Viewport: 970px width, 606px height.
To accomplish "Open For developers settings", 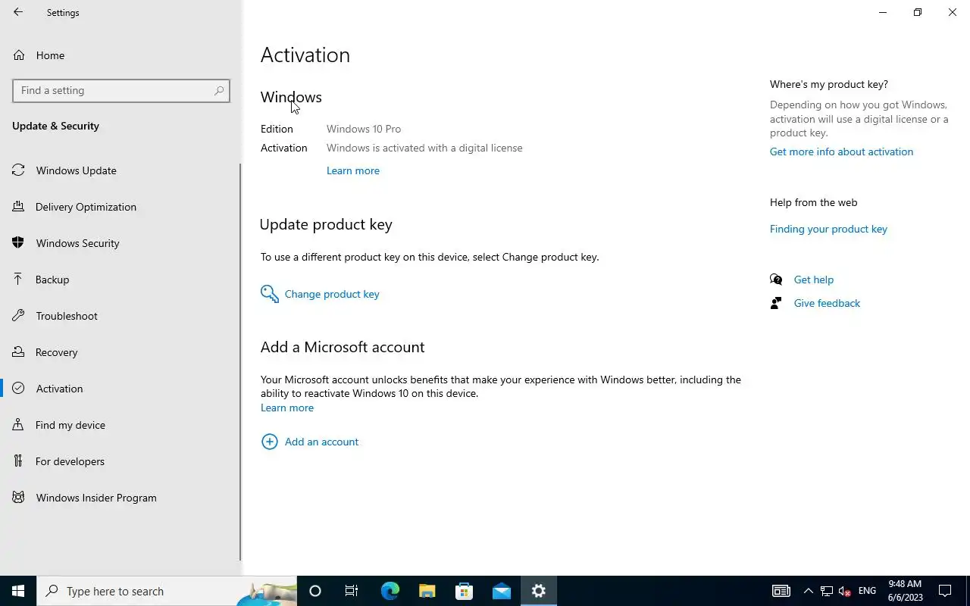I will pos(121,461).
